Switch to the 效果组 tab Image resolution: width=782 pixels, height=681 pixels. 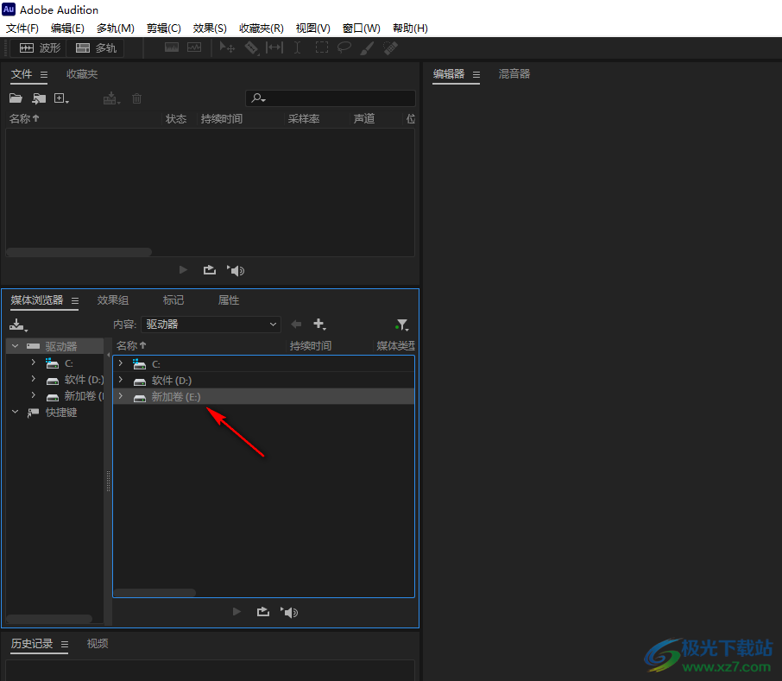[112, 300]
